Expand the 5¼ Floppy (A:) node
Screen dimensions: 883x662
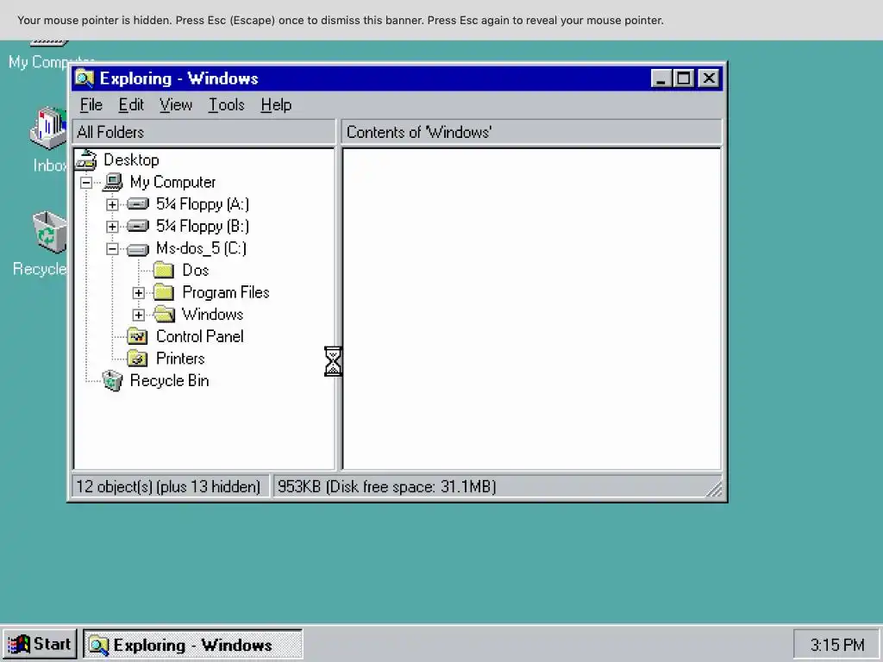[x=112, y=204]
